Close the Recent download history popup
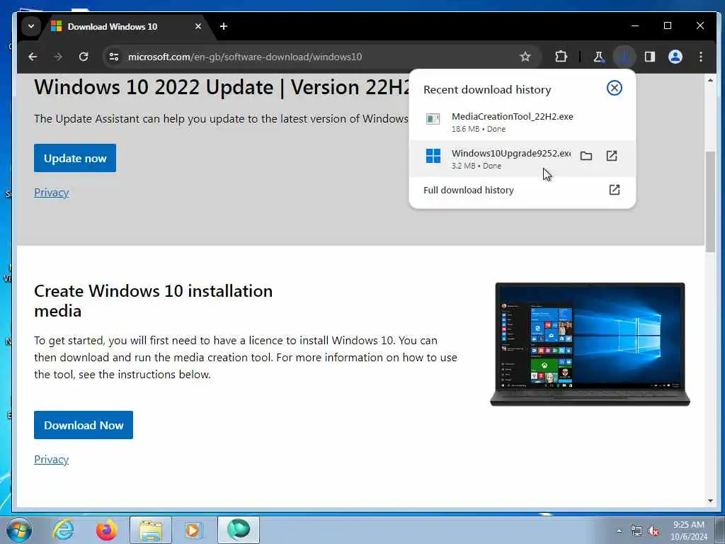 click(x=614, y=88)
